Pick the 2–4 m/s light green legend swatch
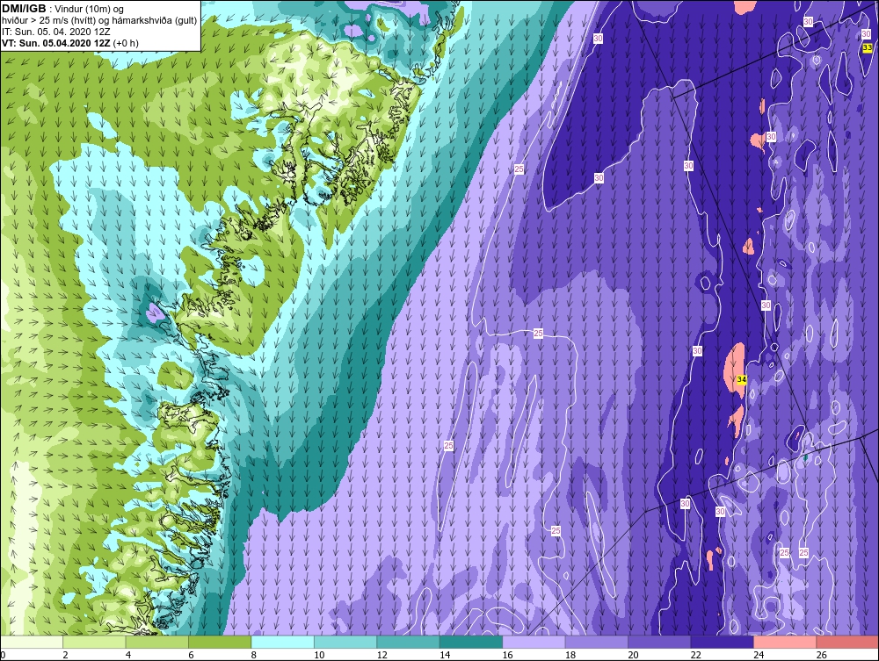This screenshot has height=661, width=879. click(94, 642)
